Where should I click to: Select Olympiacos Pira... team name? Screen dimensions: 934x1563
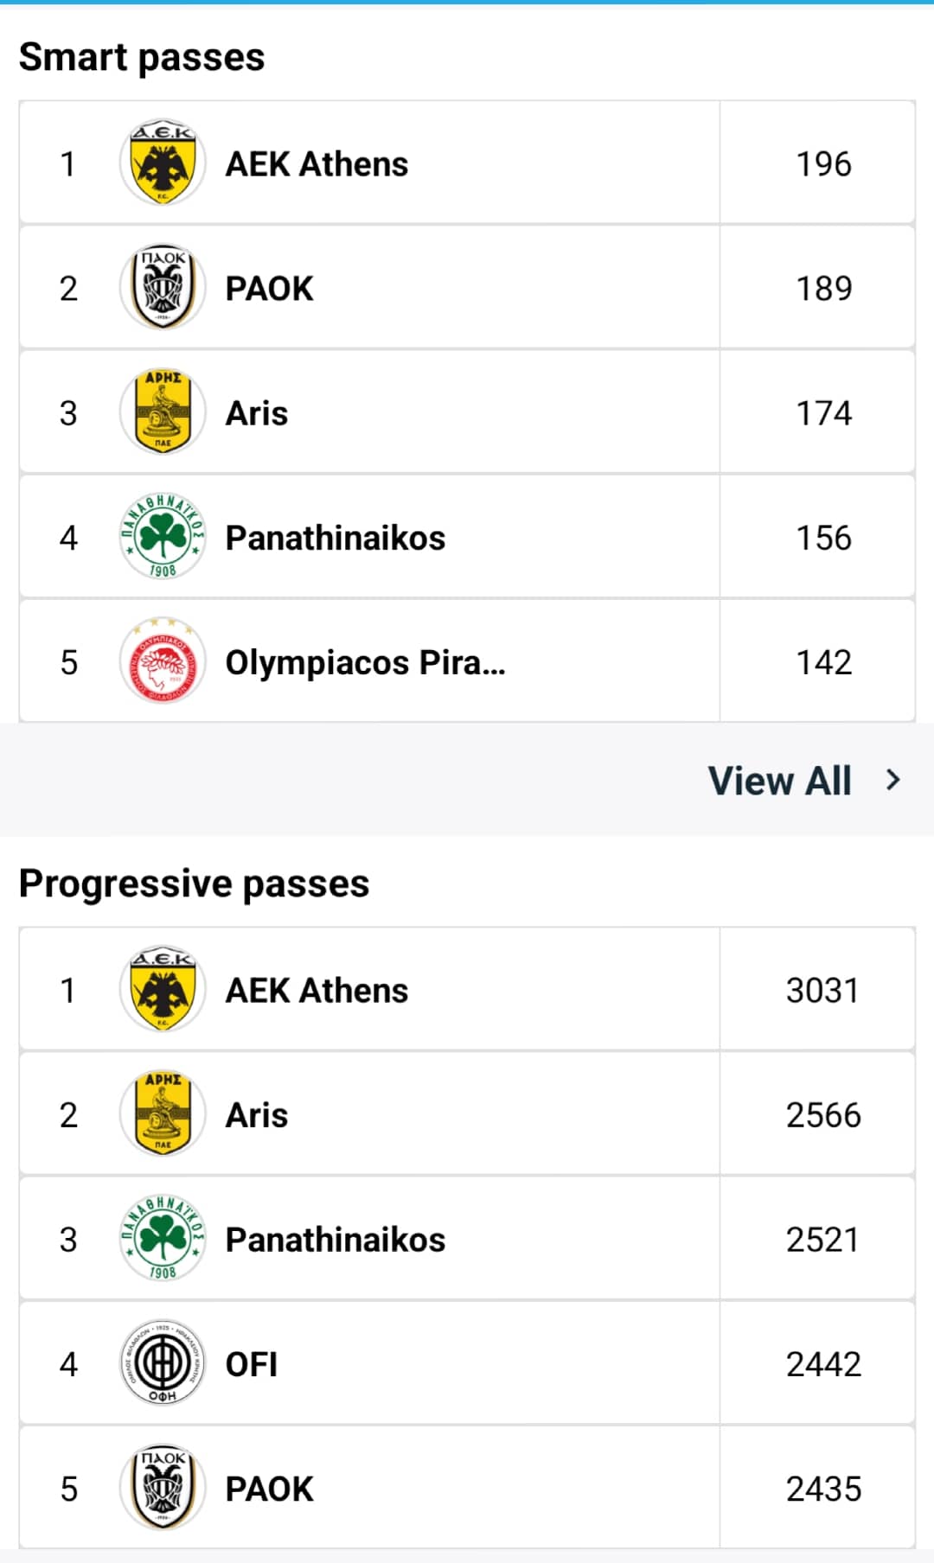click(365, 663)
